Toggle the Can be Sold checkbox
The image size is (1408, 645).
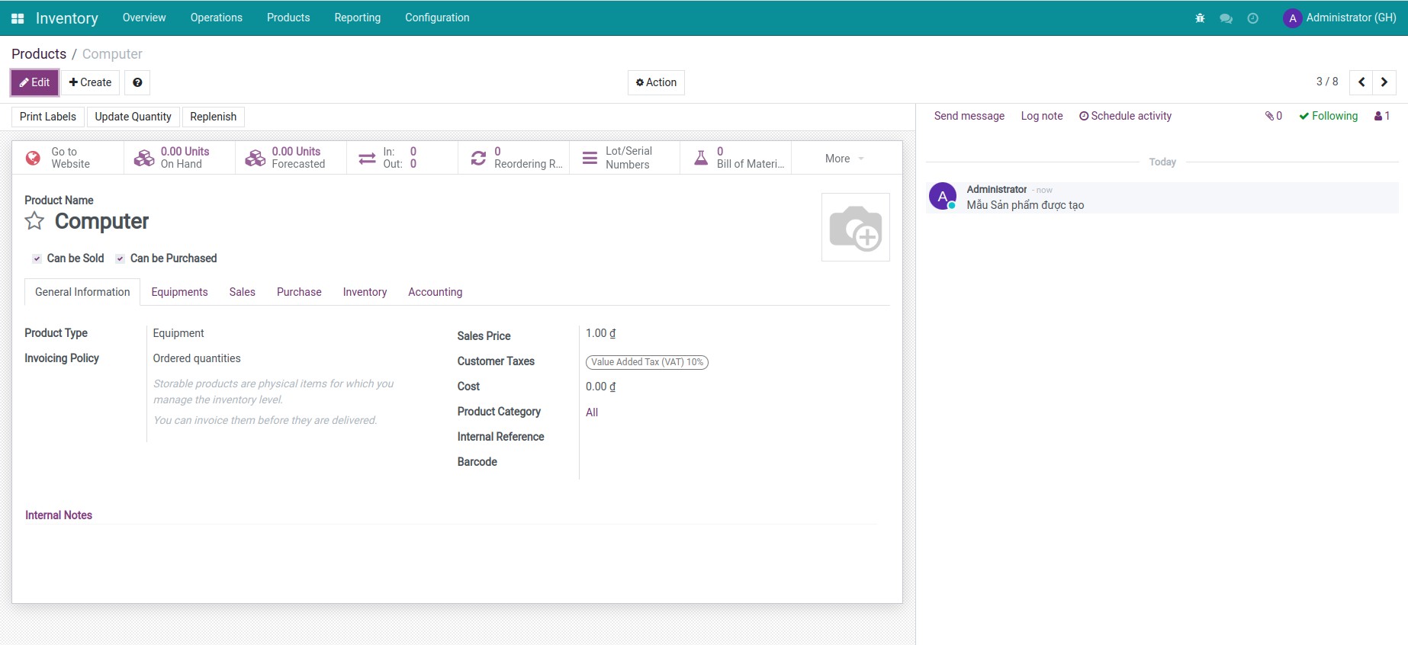(x=37, y=259)
